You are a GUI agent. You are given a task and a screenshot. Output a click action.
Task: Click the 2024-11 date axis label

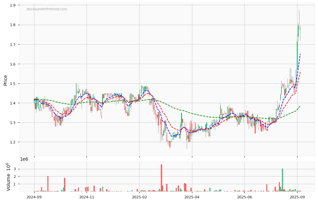tap(87, 197)
